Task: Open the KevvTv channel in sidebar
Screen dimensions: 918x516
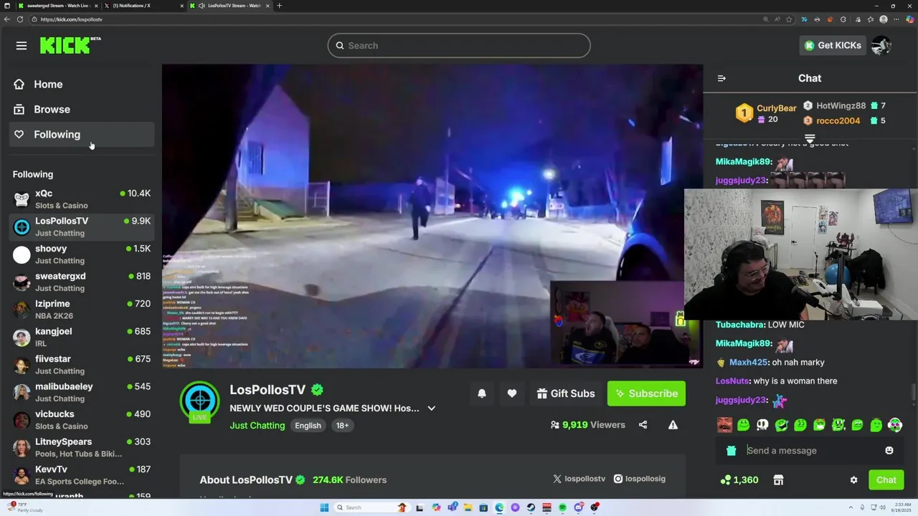Action: [82, 475]
